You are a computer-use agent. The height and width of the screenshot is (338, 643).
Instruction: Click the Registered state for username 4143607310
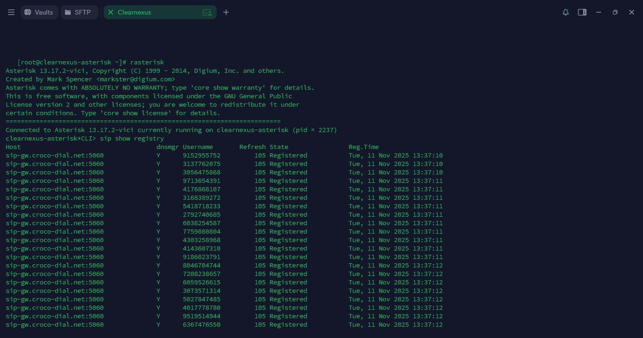coord(288,248)
